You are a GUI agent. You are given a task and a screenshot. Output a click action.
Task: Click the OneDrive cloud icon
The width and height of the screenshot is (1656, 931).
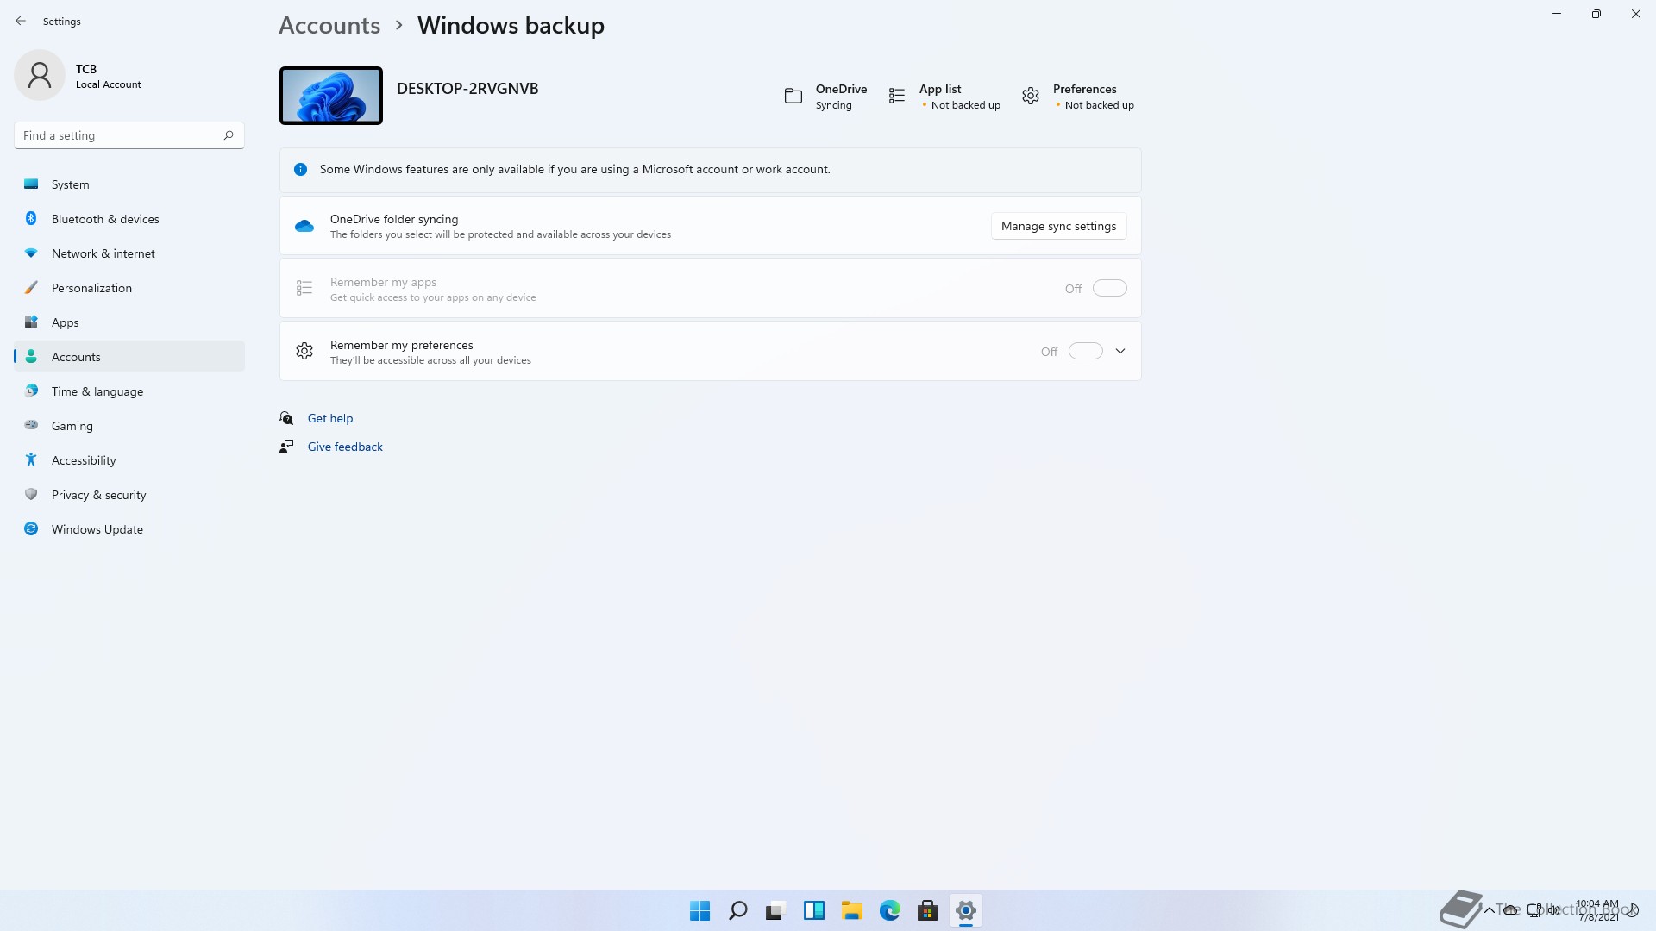pyautogui.click(x=304, y=226)
